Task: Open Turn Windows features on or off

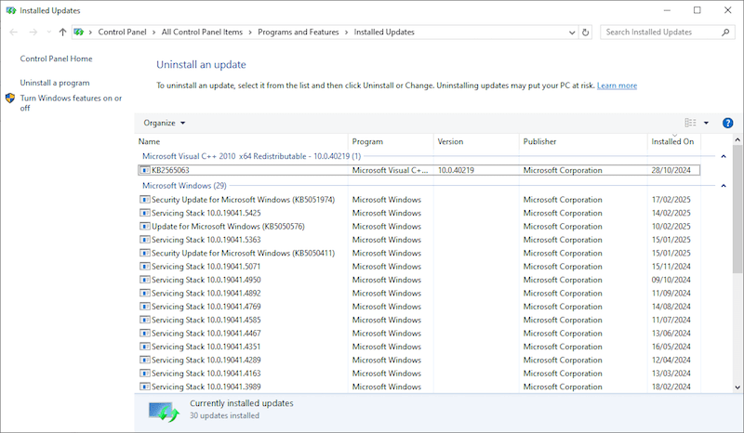Action: [x=71, y=103]
